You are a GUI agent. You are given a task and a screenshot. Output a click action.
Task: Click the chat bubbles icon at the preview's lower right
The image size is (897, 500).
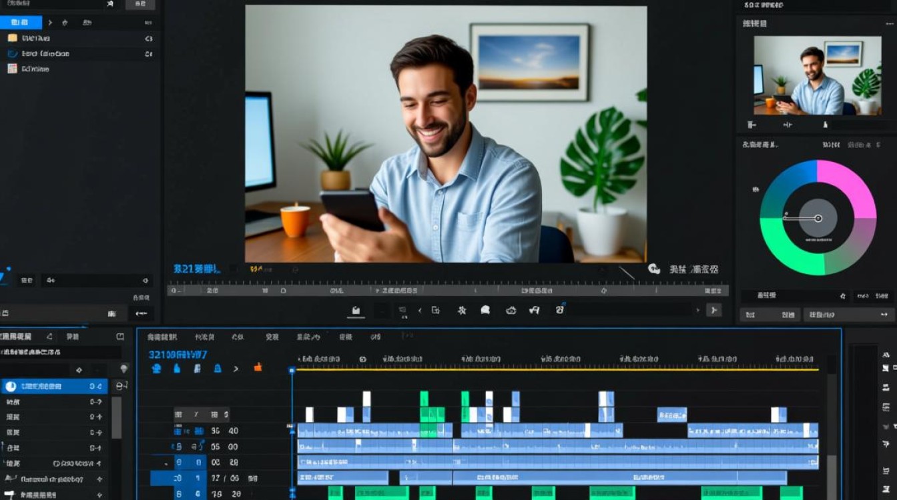[x=654, y=269]
